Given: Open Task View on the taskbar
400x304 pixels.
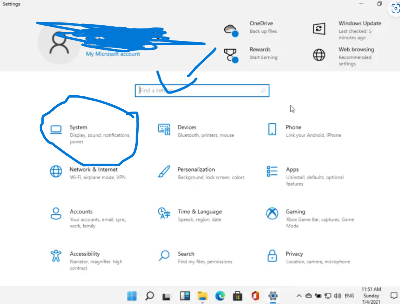Looking at the screenshot, I should [166, 296].
